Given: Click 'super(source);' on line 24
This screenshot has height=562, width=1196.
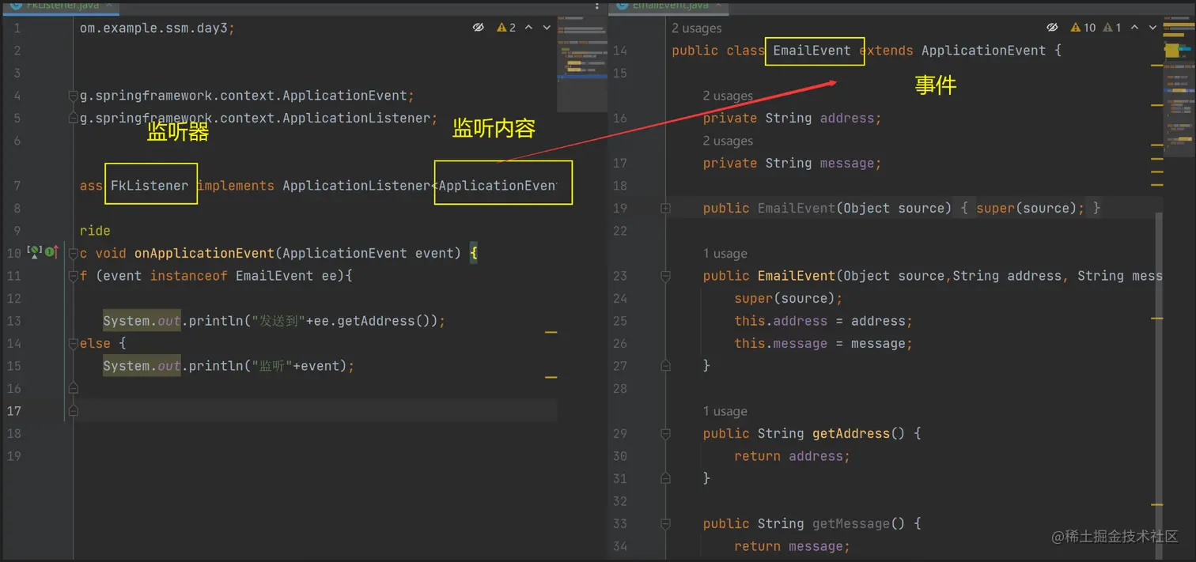Looking at the screenshot, I should [x=789, y=298].
